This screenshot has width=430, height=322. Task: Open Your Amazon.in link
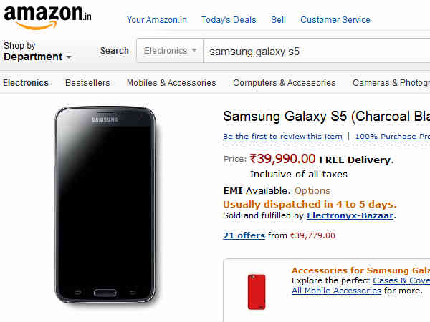(x=156, y=20)
